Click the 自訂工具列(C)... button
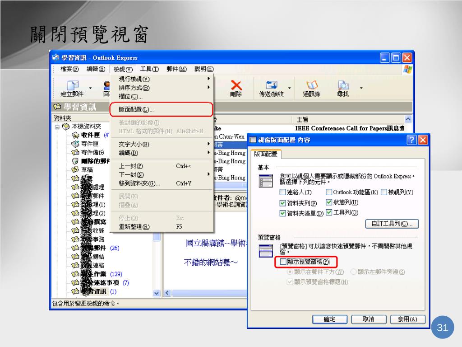Image resolution: width=462 pixels, height=347 pixels. click(x=392, y=224)
